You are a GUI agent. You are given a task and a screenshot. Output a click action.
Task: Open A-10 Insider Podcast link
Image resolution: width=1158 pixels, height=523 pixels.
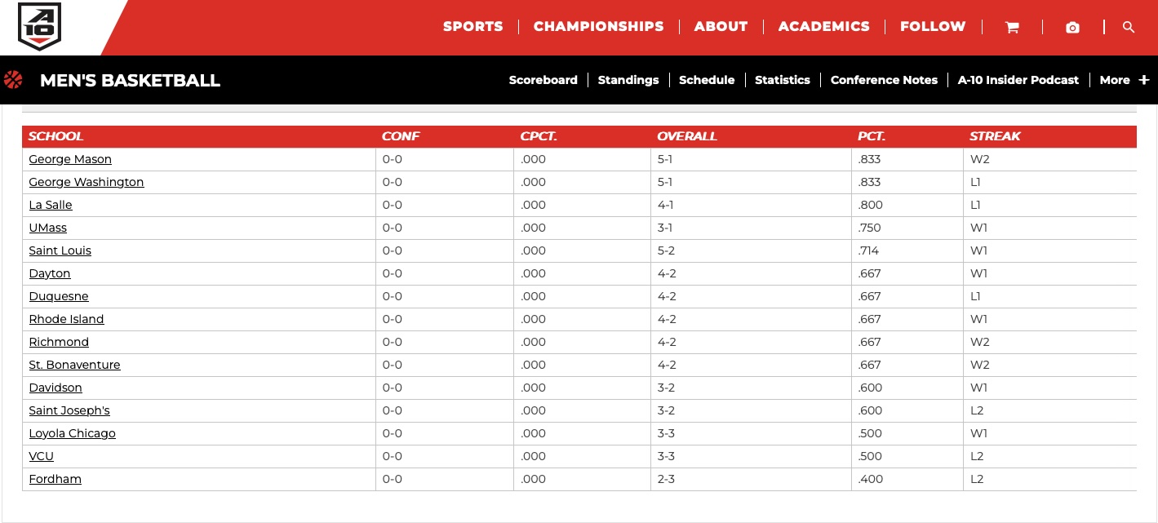pyautogui.click(x=1018, y=80)
